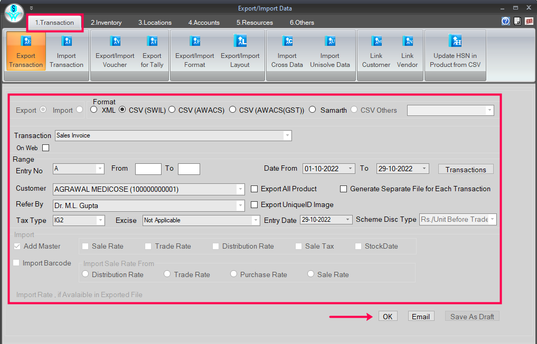Select the 6.Others tab
The width and height of the screenshot is (537, 344).
coord(302,23)
